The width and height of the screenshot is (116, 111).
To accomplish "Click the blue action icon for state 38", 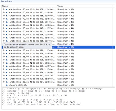I will pos(7,10).
